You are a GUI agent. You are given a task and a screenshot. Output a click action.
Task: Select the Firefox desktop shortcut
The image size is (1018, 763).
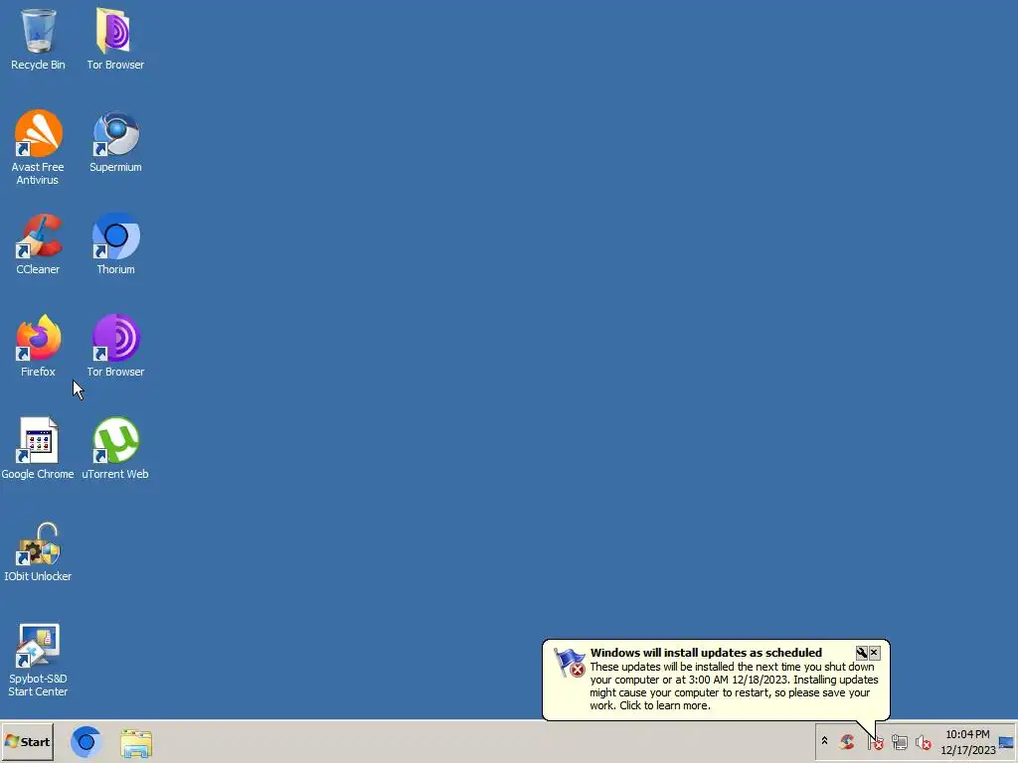[x=38, y=346]
